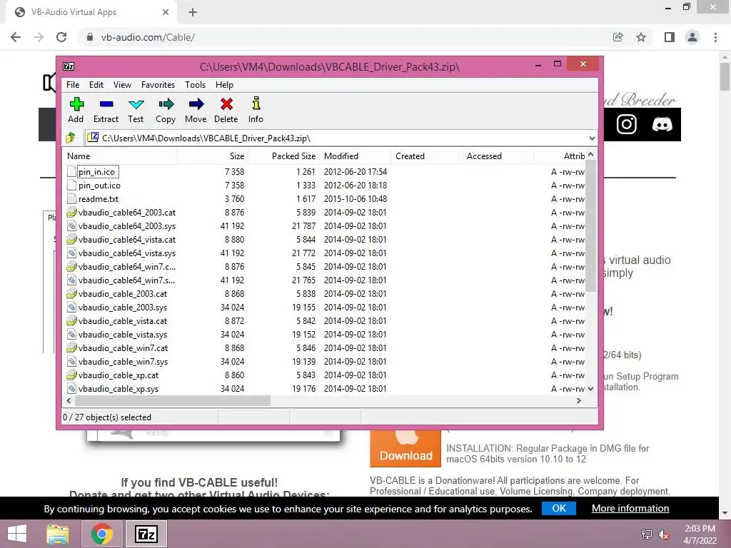Image resolution: width=731 pixels, height=548 pixels.
Task: Sort by the Size column header
Action: (212, 156)
